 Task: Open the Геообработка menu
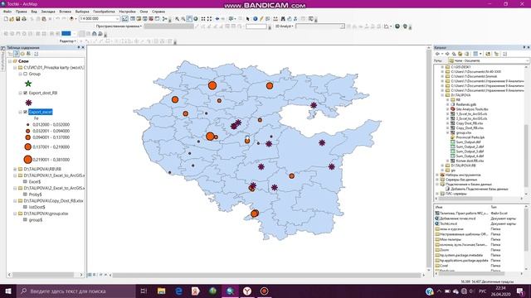104,12
